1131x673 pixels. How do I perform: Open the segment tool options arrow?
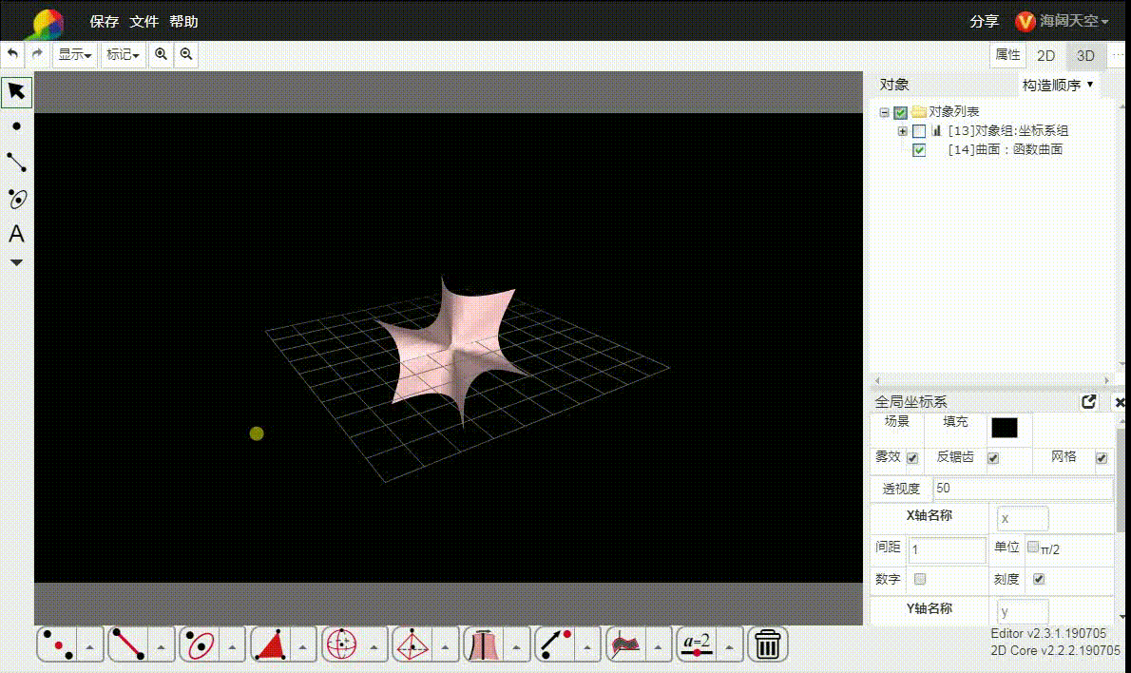tap(160, 647)
